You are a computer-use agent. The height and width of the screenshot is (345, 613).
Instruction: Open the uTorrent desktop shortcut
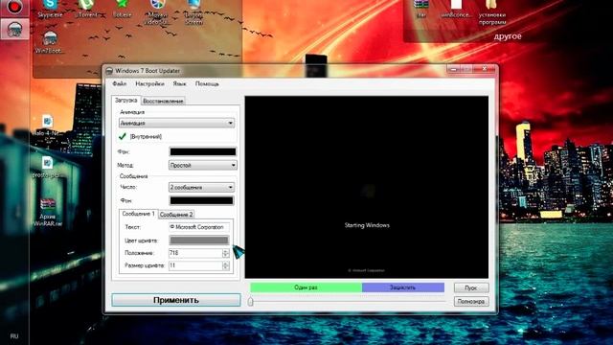coord(86,9)
